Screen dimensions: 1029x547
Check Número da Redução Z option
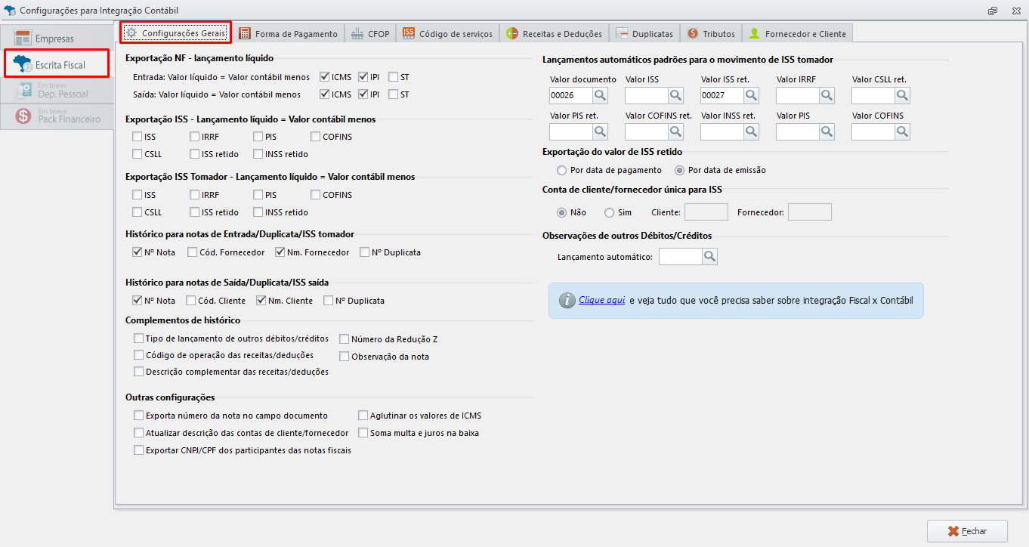(x=345, y=339)
